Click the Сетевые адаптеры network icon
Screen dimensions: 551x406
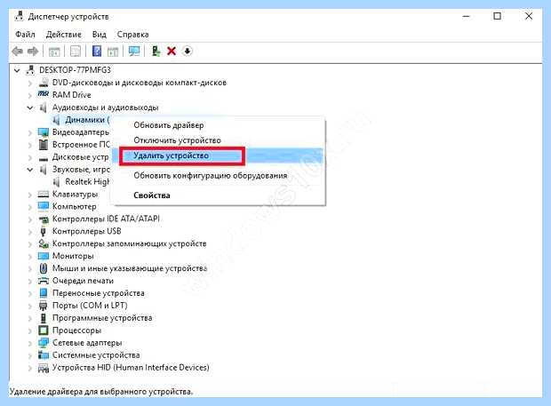pyautogui.click(x=44, y=342)
